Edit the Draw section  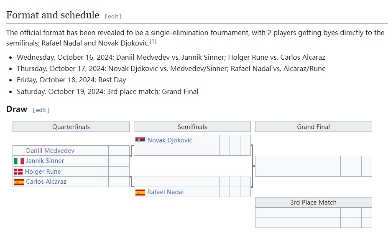point(41,110)
